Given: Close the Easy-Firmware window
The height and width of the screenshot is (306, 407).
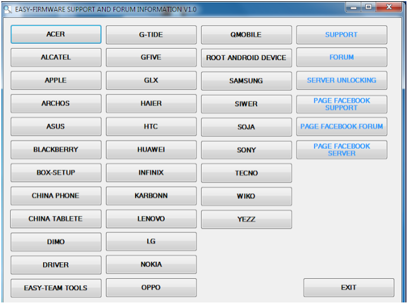Looking at the screenshot, I should 389,7.
